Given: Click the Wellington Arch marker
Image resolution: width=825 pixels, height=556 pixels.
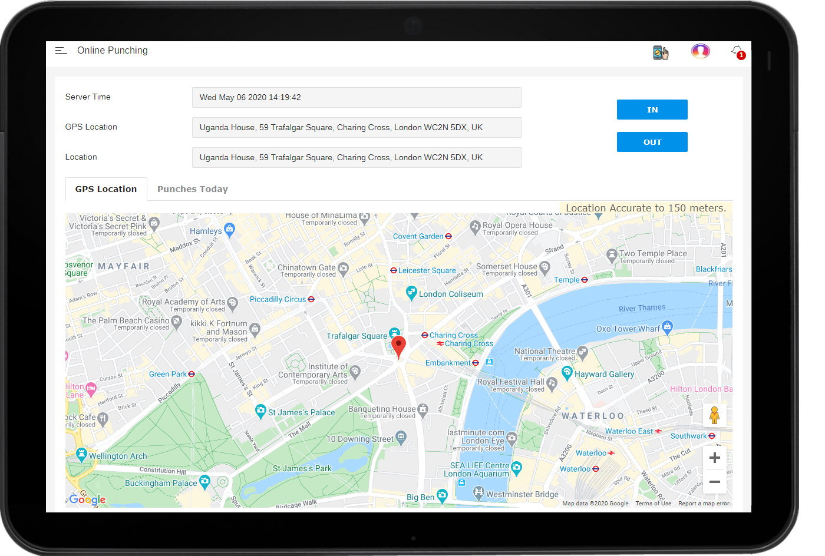Looking at the screenshot, I should coord(81,454).
